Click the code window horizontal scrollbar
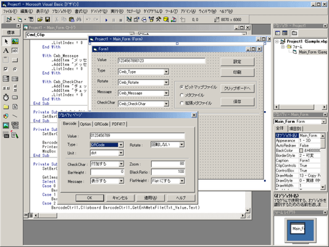The width and height of the screenshot is (329, 247). [x=140, y=216]
